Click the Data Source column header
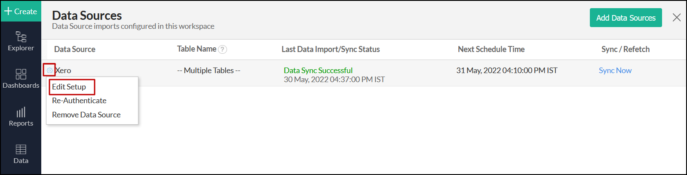This screenshot has width=687, height=175. coord(75,49)
